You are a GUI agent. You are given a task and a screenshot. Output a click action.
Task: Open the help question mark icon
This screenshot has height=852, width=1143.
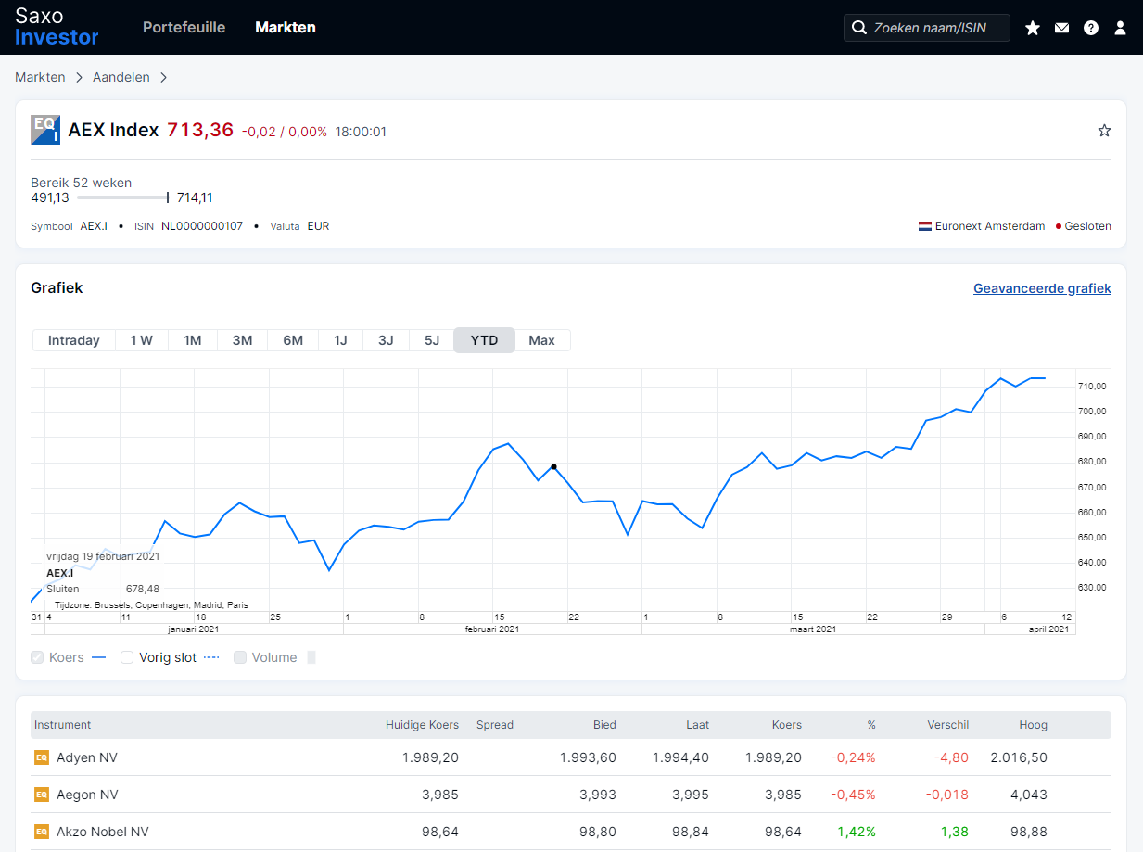tap(1091, 28)
